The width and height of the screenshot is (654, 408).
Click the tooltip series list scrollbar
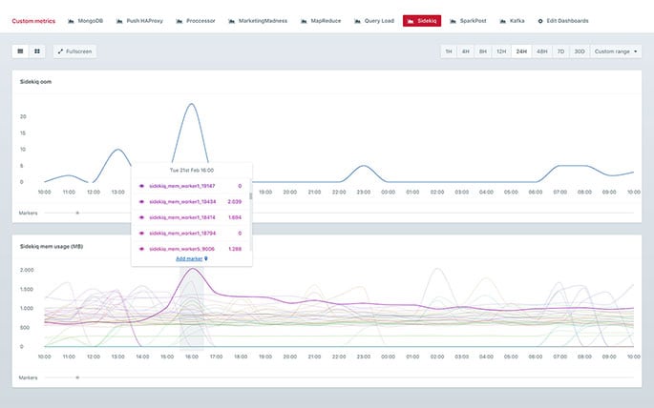point(250,195)
